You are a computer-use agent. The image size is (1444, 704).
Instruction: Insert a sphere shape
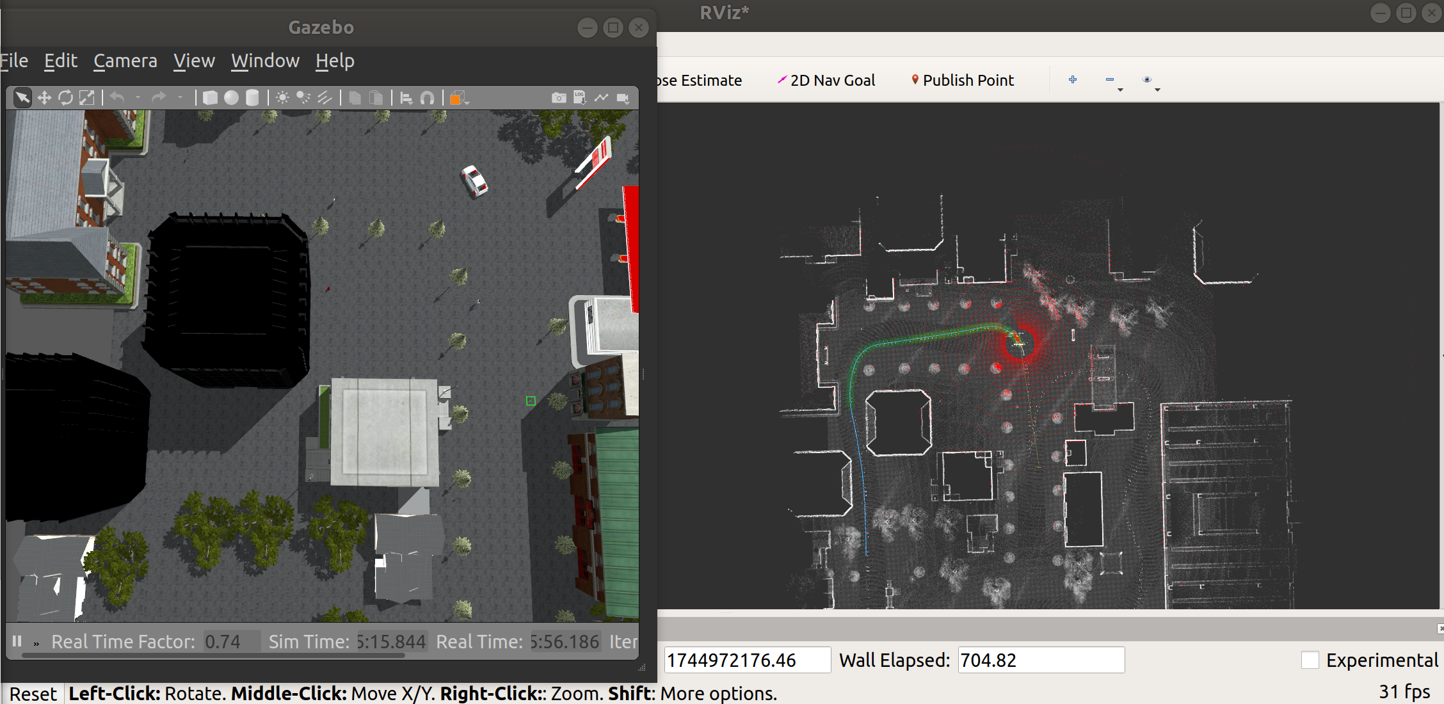click(x=231, y=98)
